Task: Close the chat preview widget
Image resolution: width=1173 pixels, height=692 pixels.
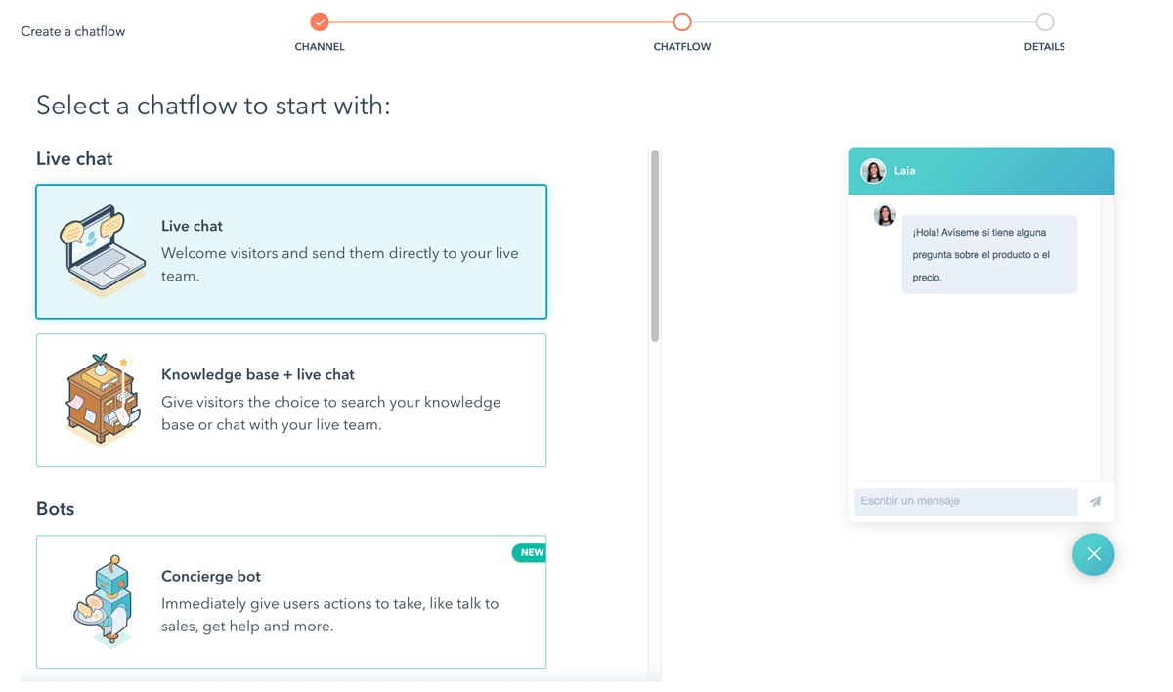Action: pyautogui.click(x=1093, y=554)
